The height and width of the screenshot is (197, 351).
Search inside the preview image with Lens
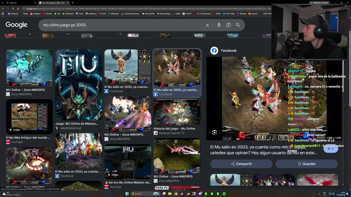[x=214, y=132]
